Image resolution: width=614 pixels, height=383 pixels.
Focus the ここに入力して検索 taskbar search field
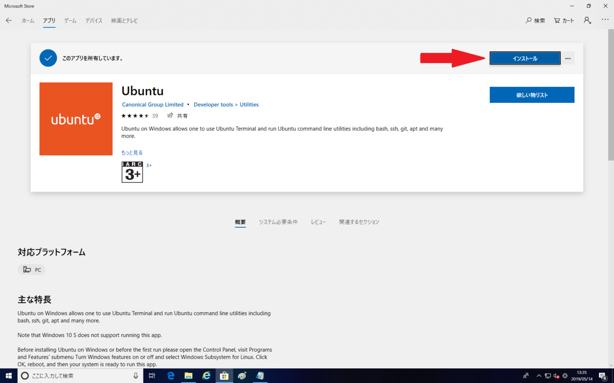click(x=81, y=375)
